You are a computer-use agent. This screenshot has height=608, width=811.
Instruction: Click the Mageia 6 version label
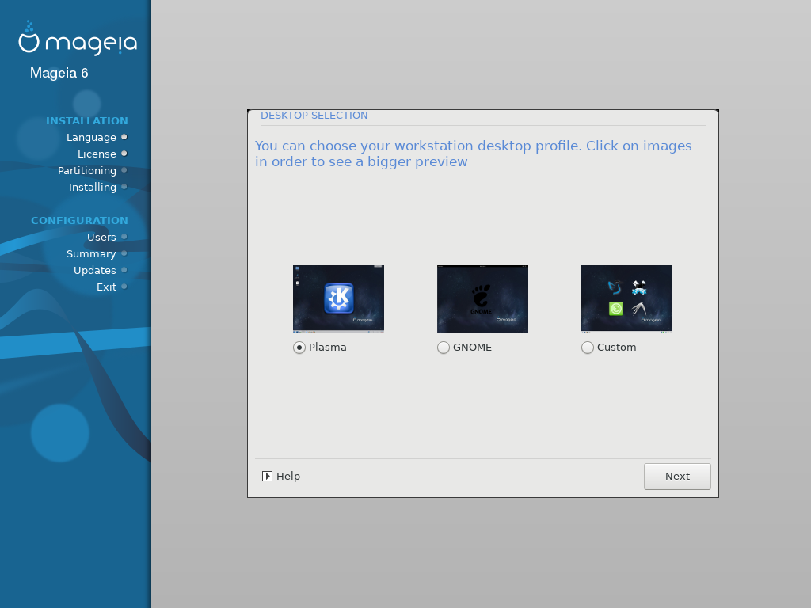[x=59, y=73]
